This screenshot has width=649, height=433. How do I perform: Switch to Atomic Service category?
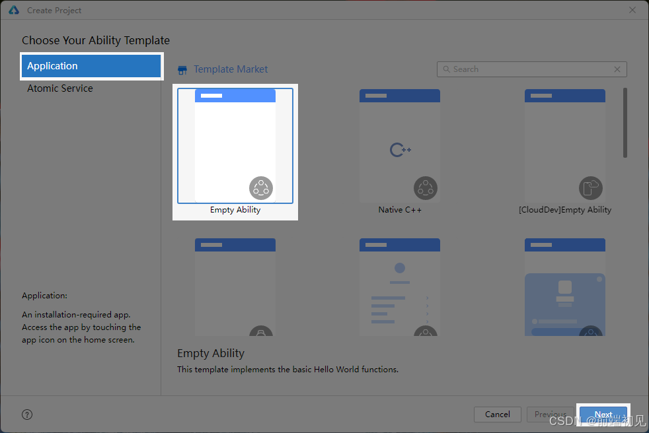click(60, 88)
